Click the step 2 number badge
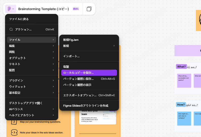 14,122
